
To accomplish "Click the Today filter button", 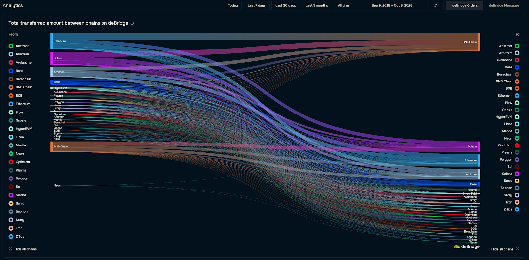I will click(233, 6).
